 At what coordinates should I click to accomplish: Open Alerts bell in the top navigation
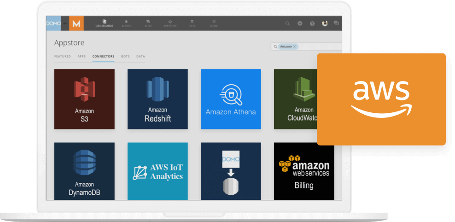(126, 23)
